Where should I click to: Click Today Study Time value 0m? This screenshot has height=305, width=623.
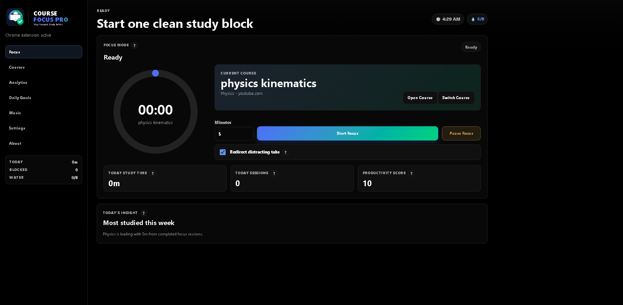click(114, 184)
